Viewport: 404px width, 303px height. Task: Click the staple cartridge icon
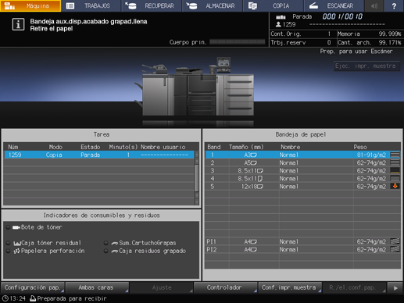point(115,244)
